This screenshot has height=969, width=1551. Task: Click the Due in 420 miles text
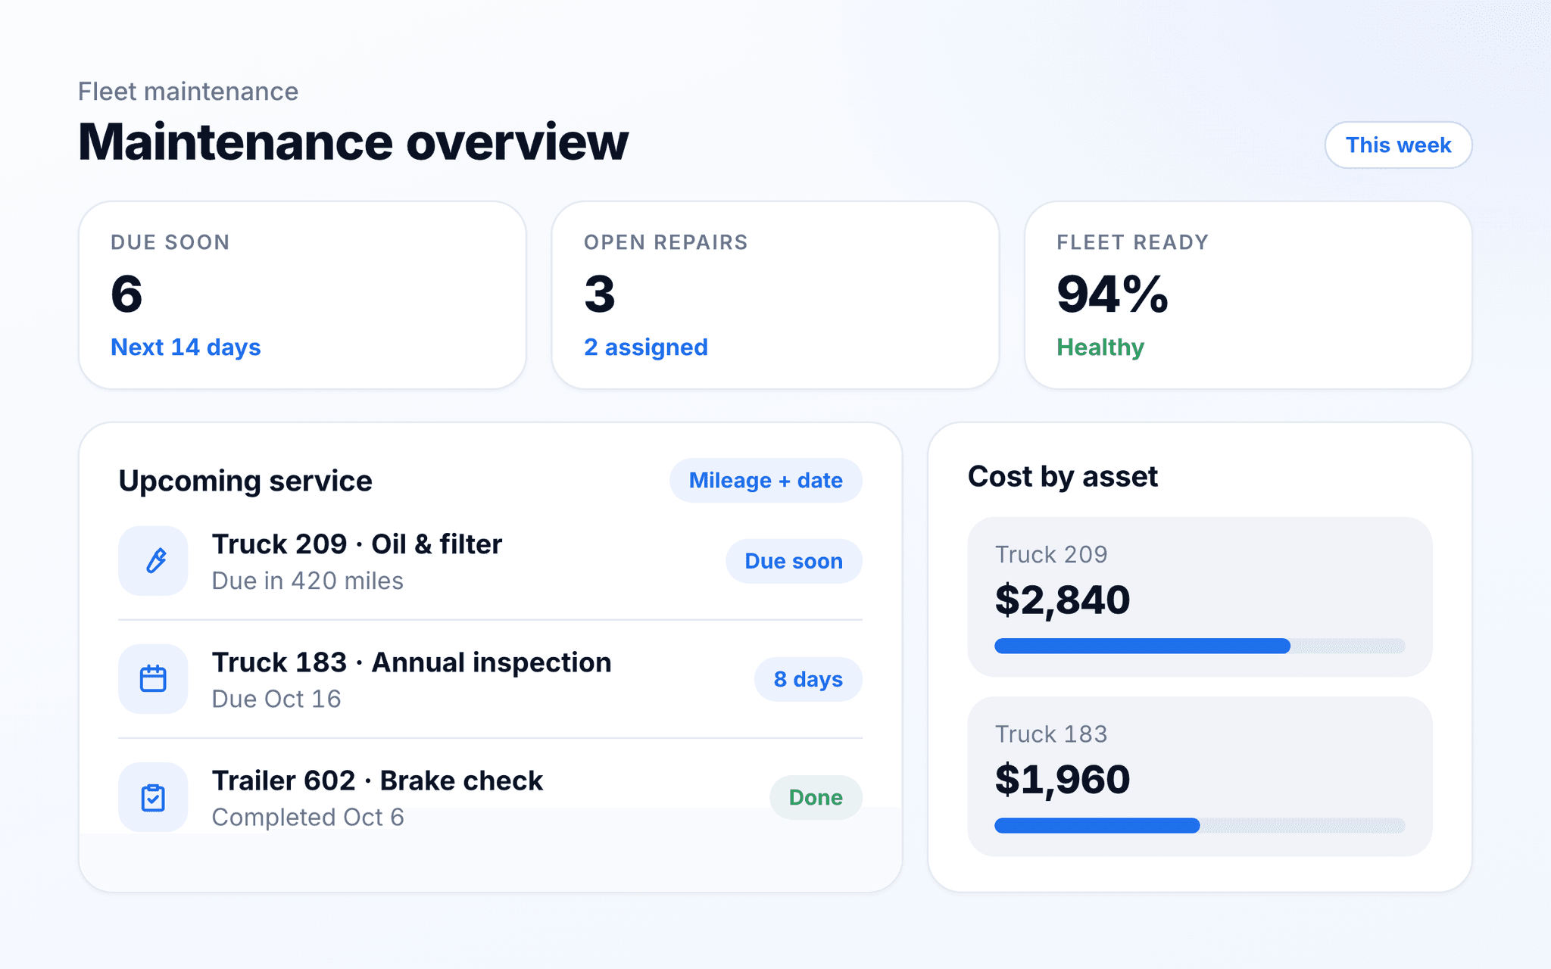click(x=307, y=581)
